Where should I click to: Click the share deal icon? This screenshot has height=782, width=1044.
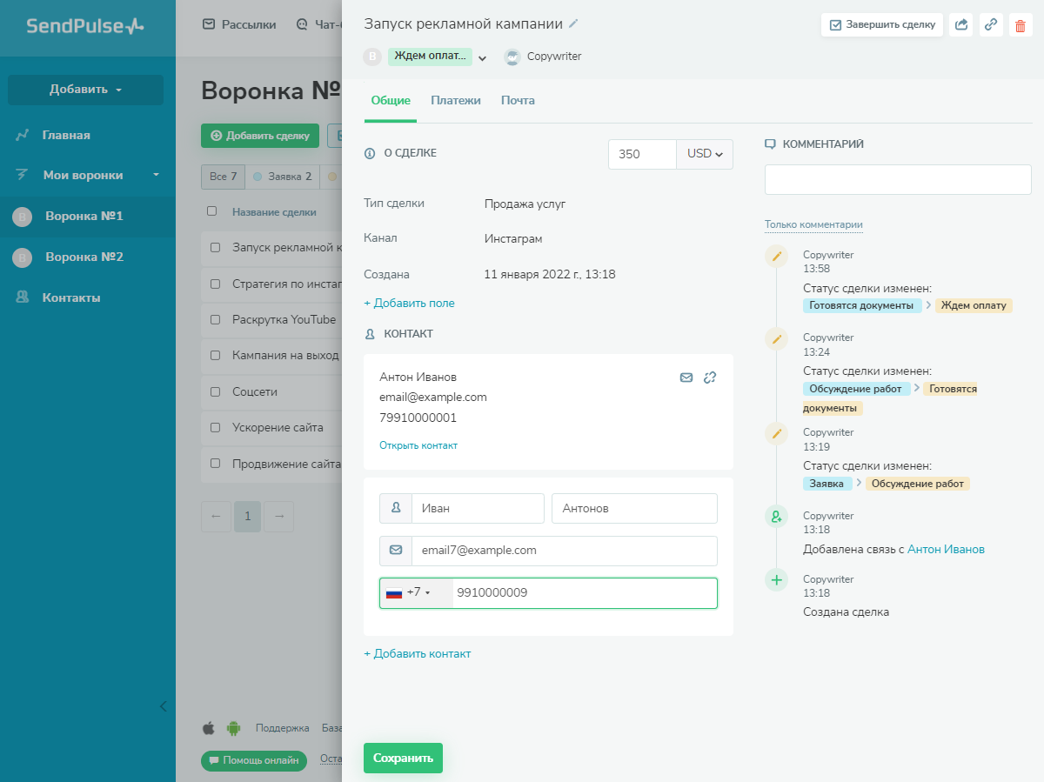pyautogui.click(x=961, y=25)
